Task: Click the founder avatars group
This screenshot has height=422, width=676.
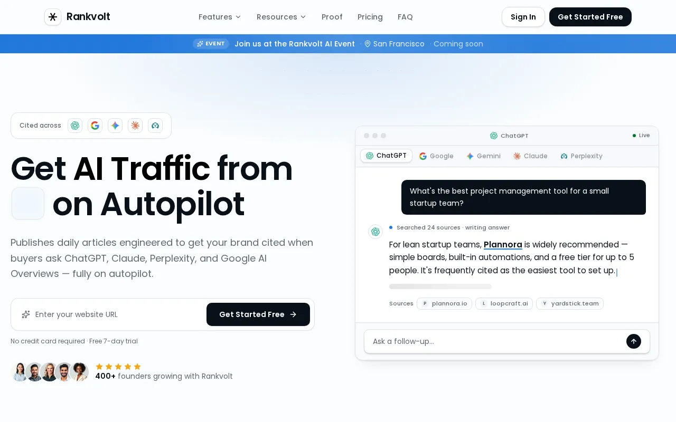Action: click(x=50, y=372)
